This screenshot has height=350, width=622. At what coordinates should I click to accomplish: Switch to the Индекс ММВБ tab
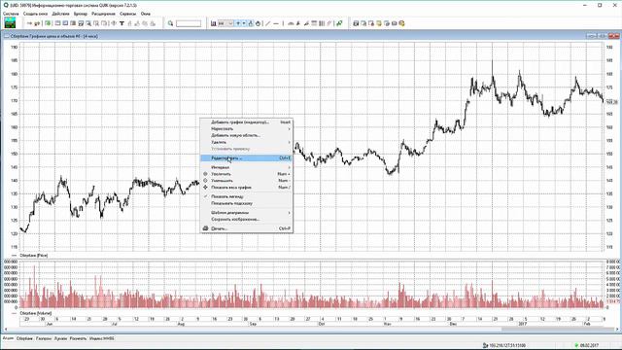(x=101, y=338)
